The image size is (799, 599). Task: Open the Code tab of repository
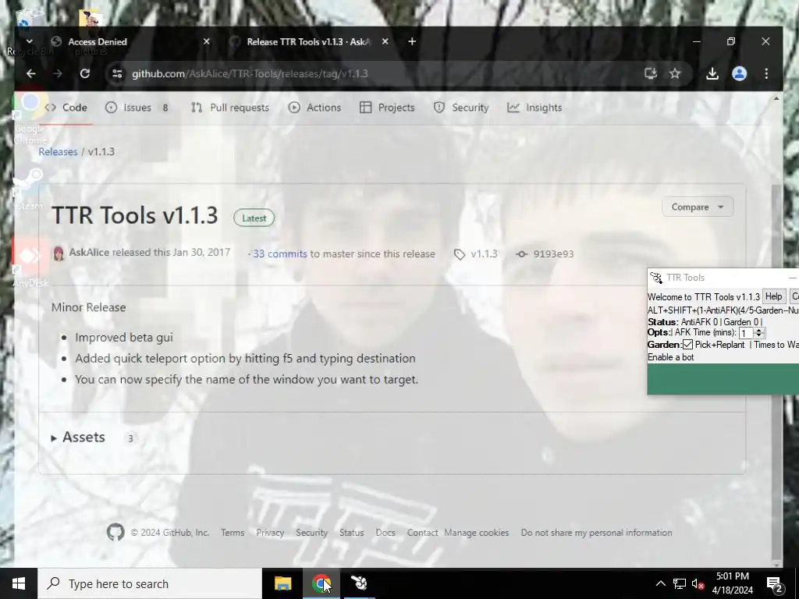pos(66,108)
